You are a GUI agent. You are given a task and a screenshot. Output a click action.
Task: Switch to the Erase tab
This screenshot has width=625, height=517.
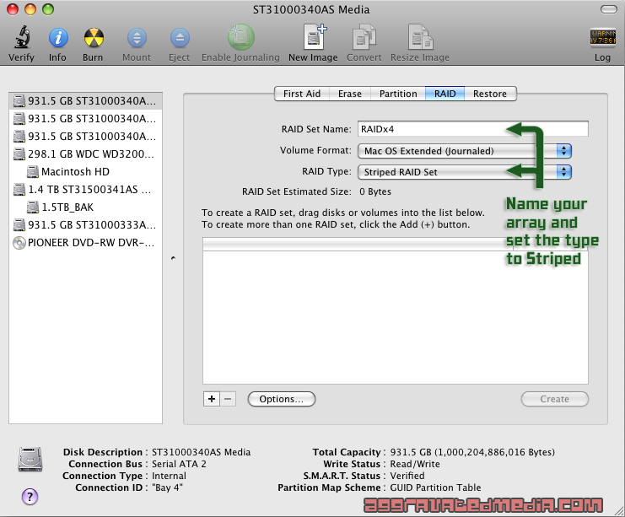point(350,94)
